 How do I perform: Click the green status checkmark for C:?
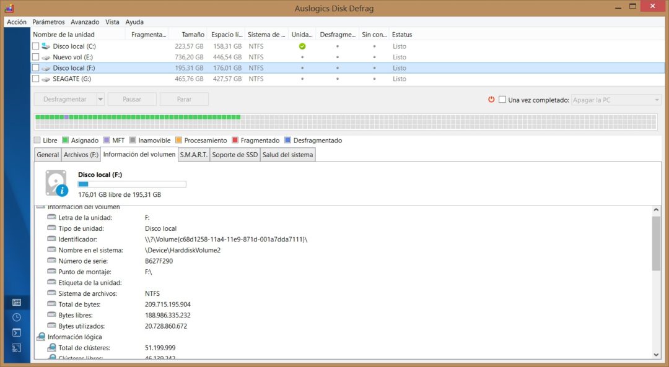click(x=302, y=46)
